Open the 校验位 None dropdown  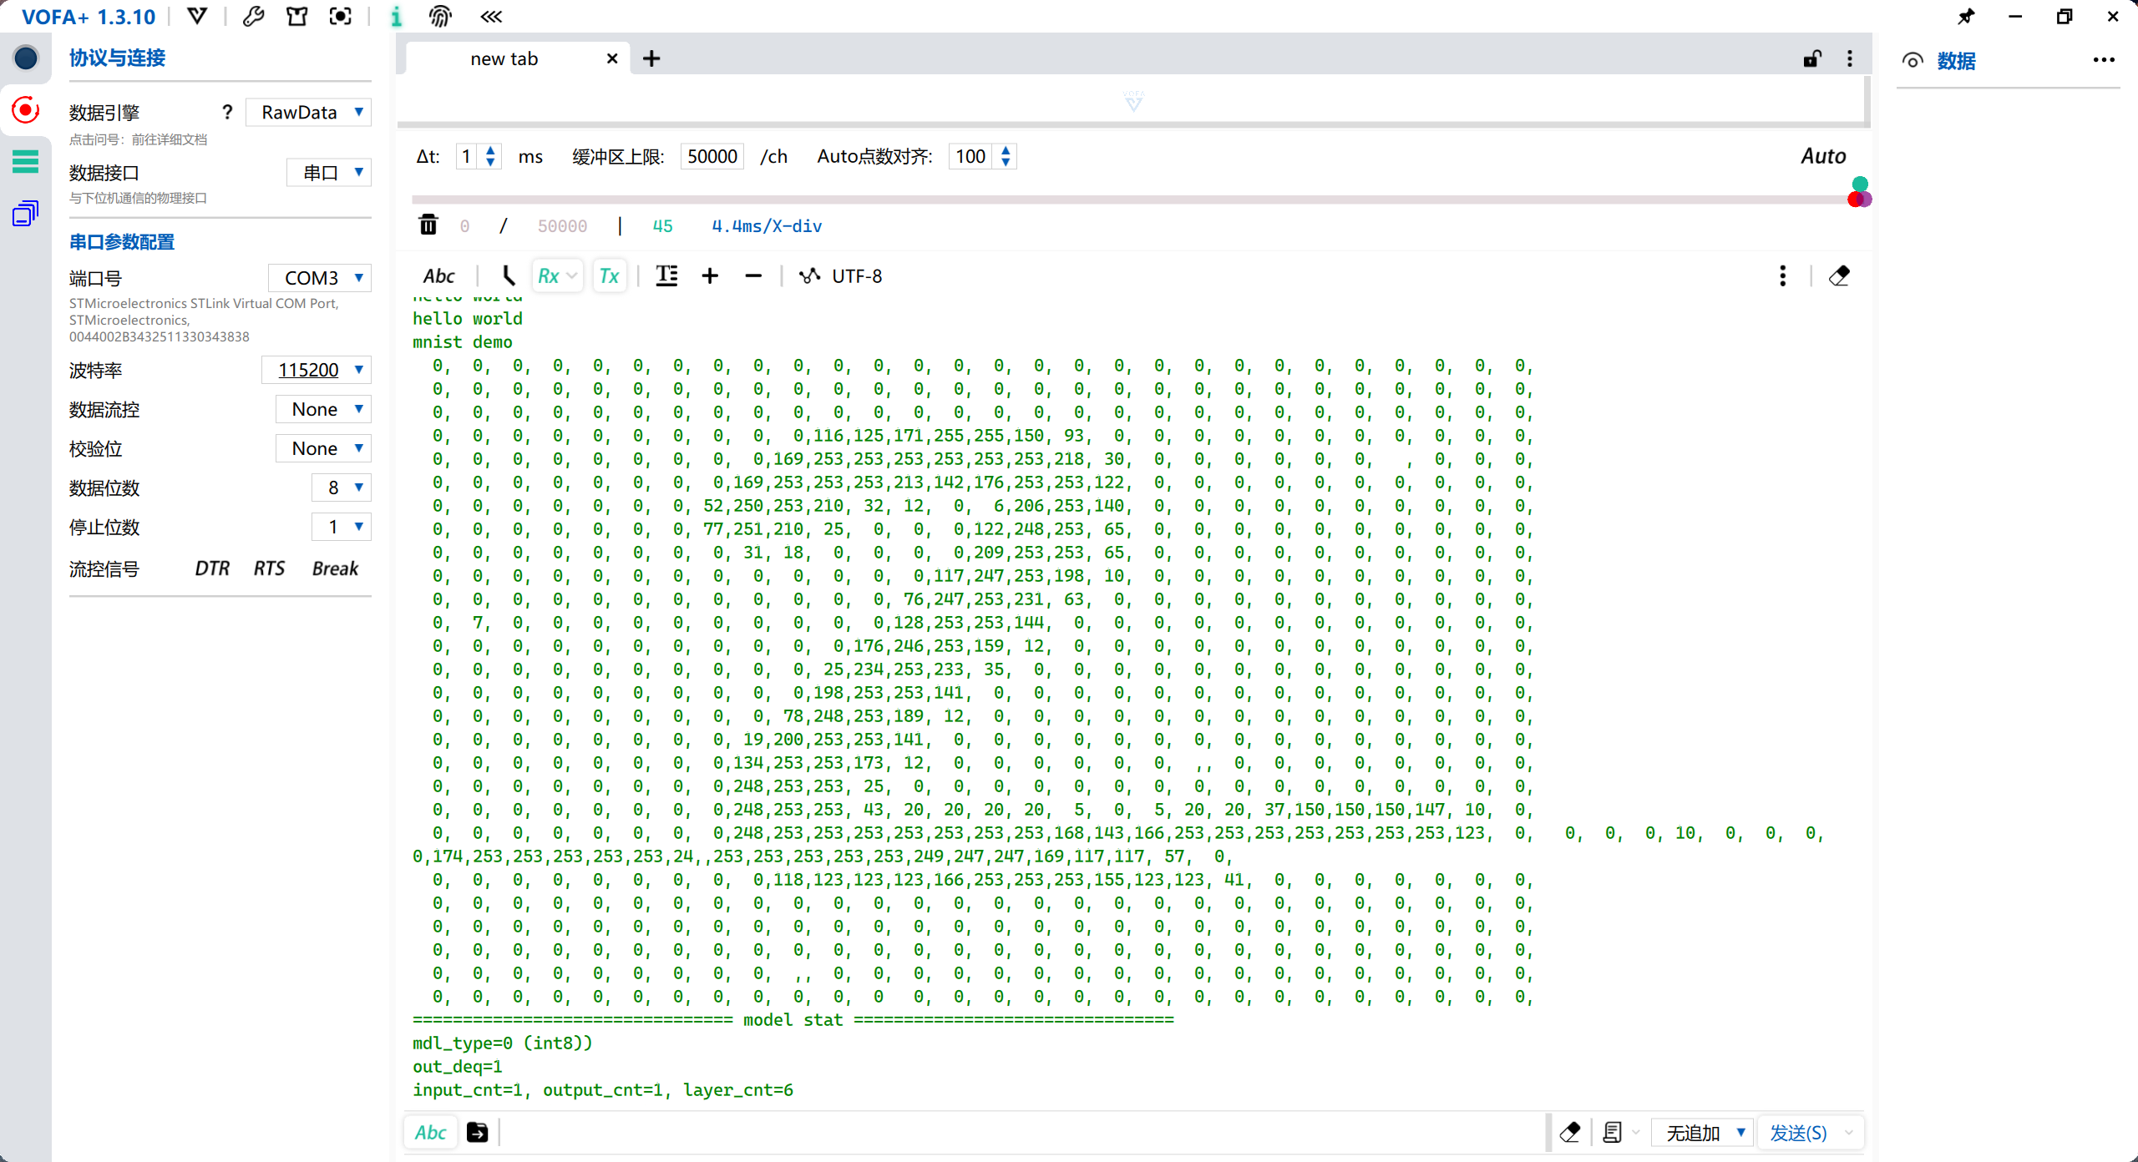323,448
